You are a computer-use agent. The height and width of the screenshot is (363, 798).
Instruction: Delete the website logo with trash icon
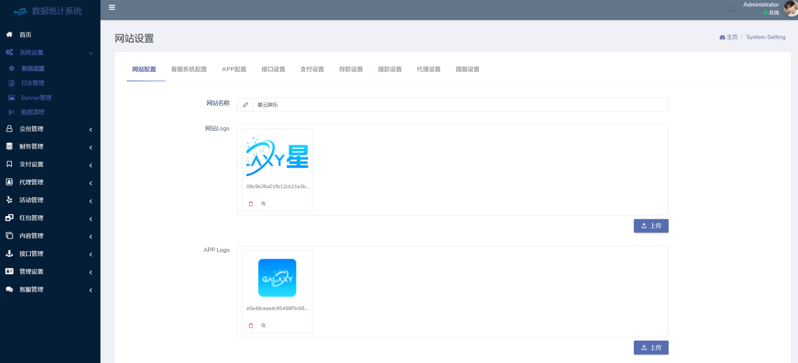pyautogui.click(x=251, y=204)
